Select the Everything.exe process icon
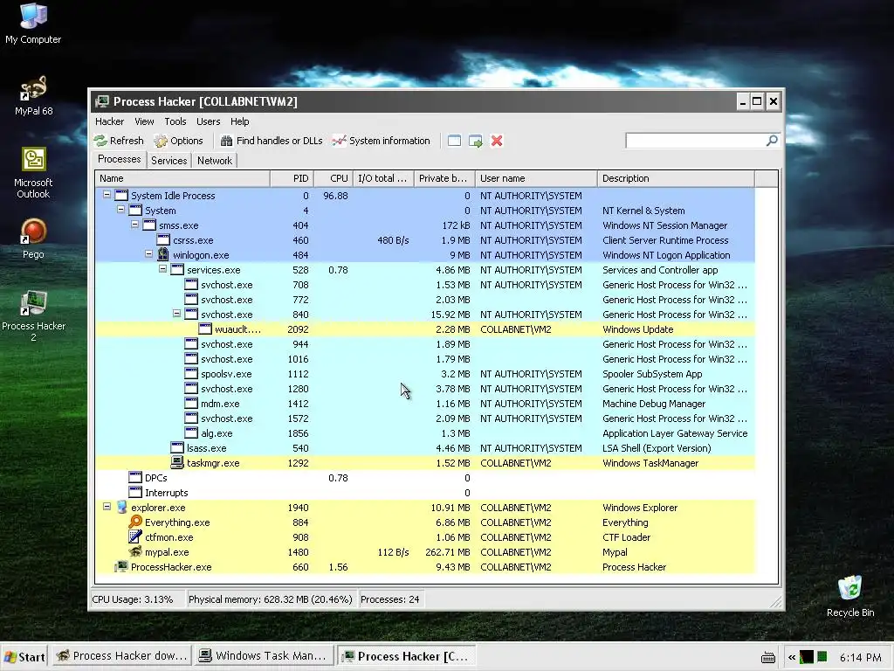894x671 pixels. (135, 522)
